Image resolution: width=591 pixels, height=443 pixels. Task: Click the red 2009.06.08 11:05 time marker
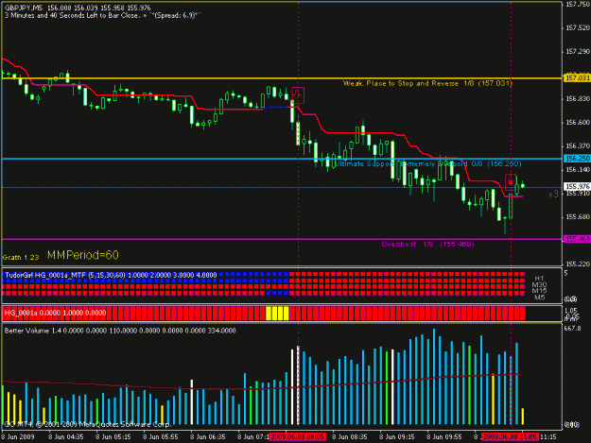point(510,437)
